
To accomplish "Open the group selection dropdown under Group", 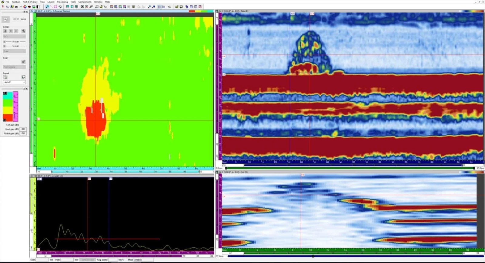I will coord(14,36).
